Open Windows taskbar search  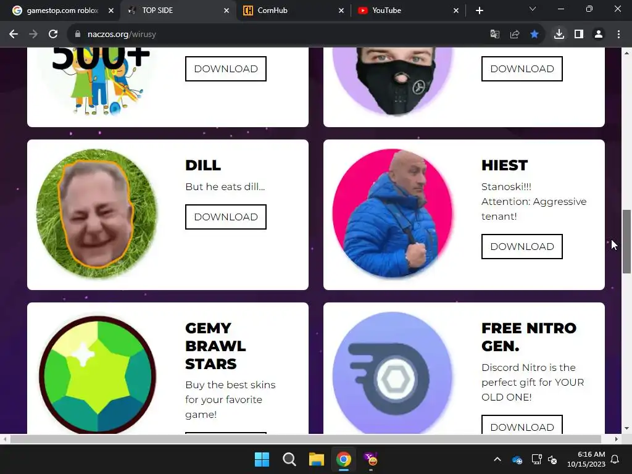coord(289,459)
